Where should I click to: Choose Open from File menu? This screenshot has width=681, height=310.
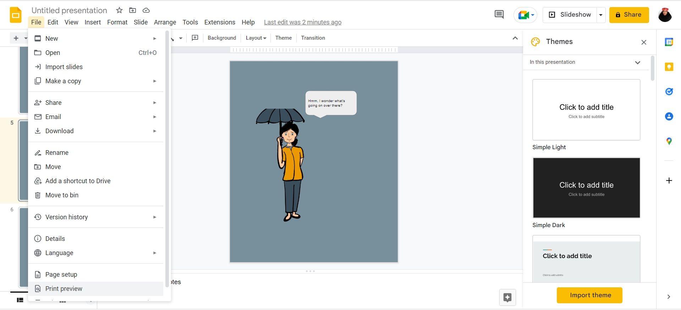point(96,53)
